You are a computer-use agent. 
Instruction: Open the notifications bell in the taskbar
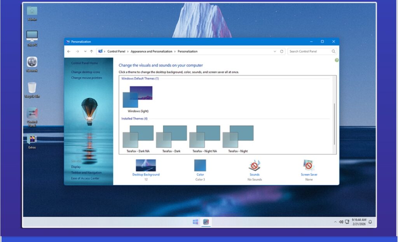370,222
